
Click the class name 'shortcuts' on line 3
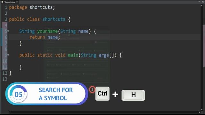pyautogui.click(x=54, y=19)
